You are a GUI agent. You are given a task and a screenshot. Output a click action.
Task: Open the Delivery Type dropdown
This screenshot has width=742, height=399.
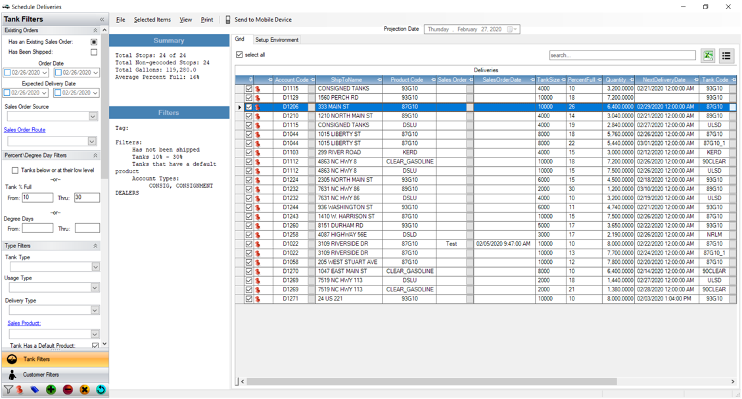click(95, 310)
